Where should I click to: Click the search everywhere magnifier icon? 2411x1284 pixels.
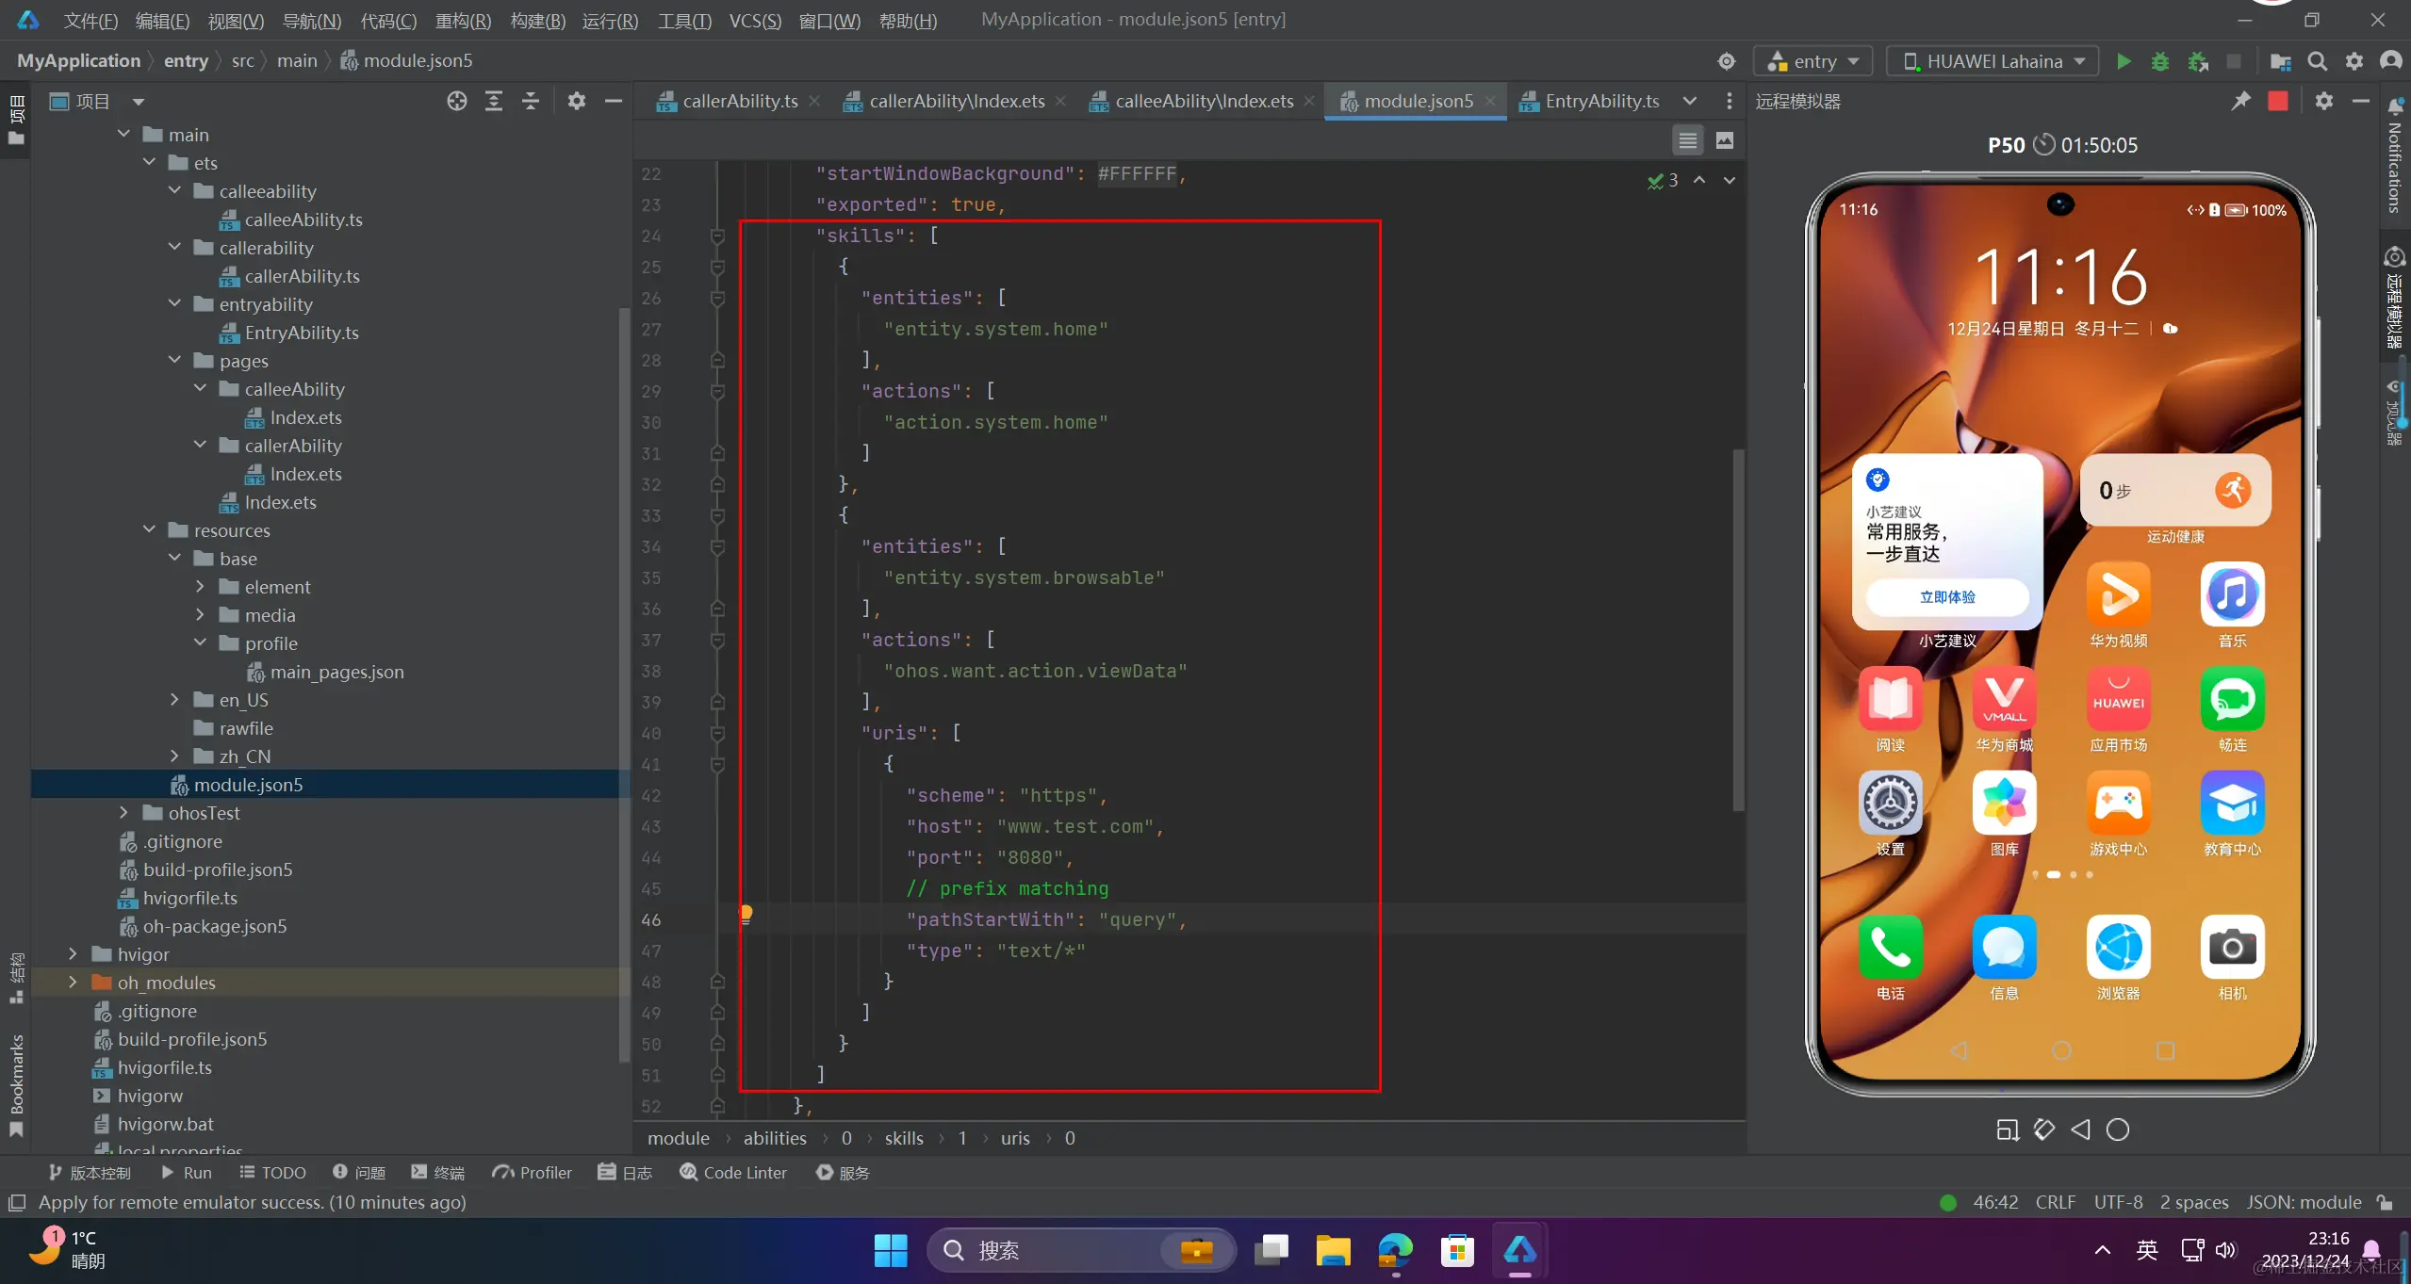tap(2318, 61)
